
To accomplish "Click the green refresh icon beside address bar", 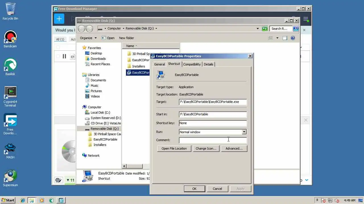I will [265, 29].
